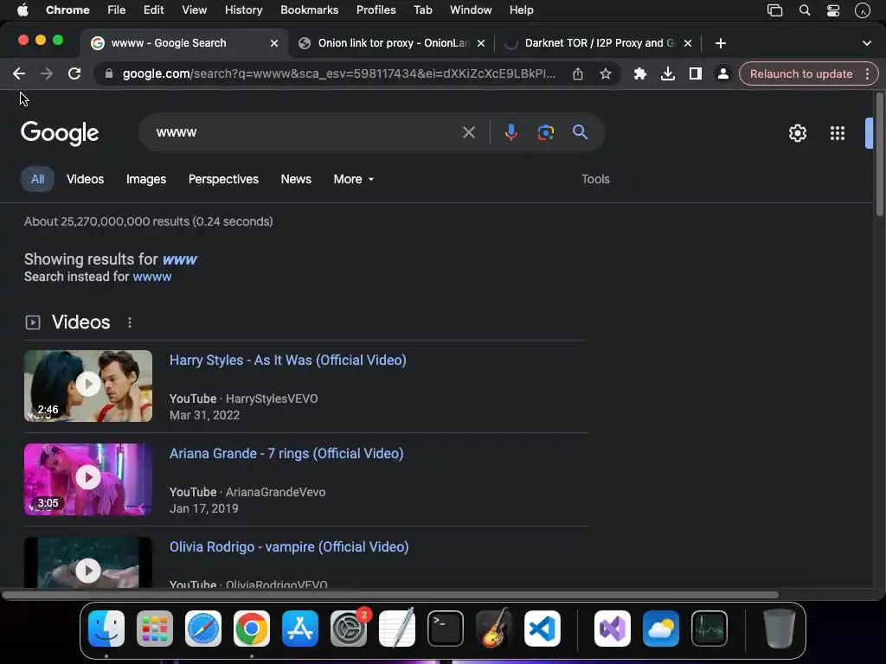
Task: Search instead for 'wwww' link
Action: click(152, 277)
